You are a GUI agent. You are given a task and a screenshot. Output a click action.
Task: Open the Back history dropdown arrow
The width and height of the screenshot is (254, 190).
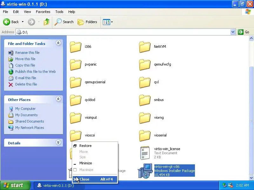tap(23, 22)
